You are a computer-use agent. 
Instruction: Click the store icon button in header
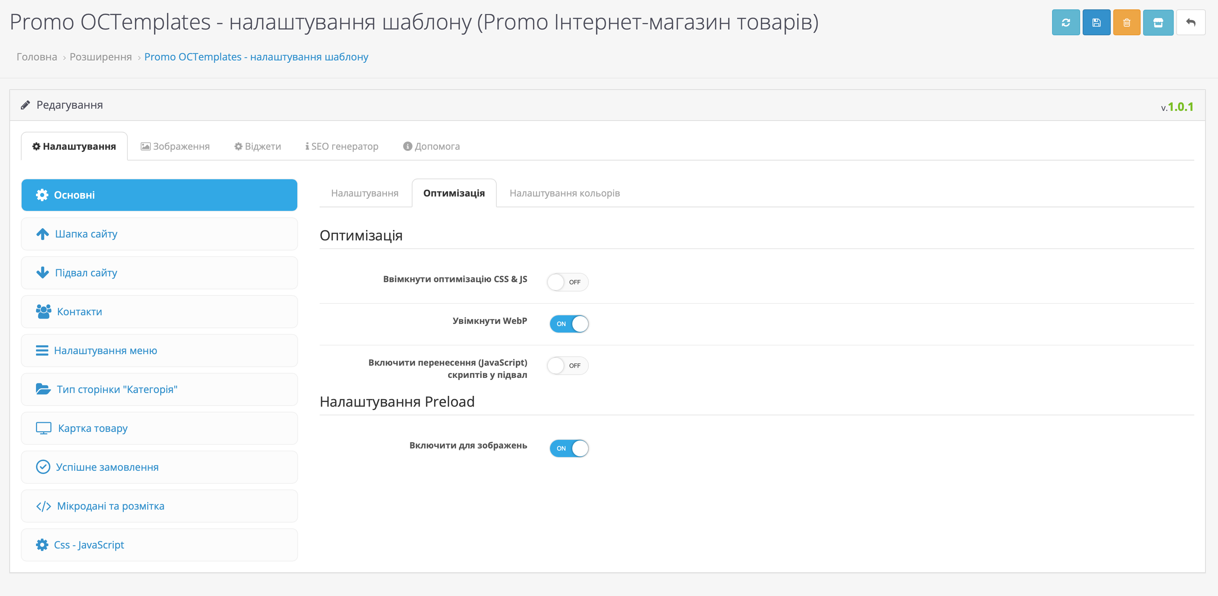[1158, 22]
